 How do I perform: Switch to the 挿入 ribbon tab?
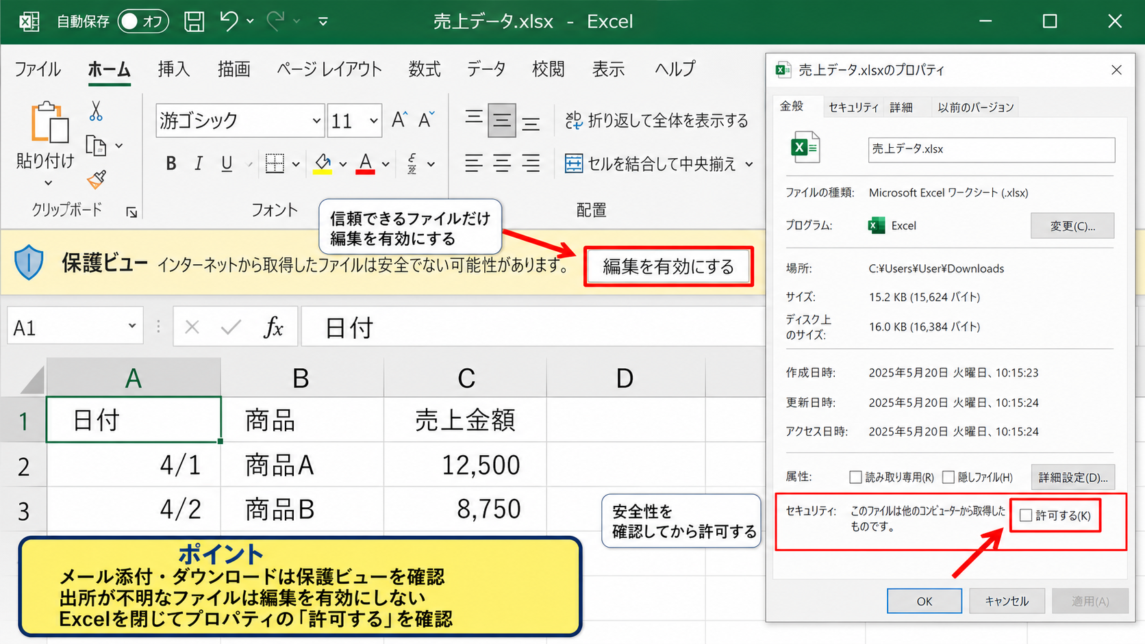pos(174,69)
